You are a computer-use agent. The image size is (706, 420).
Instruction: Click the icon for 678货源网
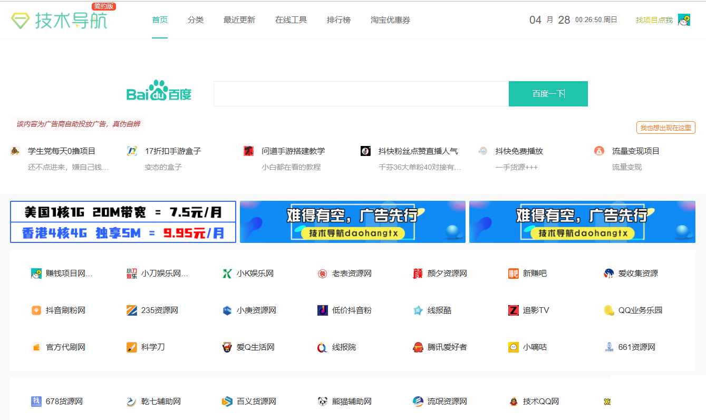coord(36,402)
